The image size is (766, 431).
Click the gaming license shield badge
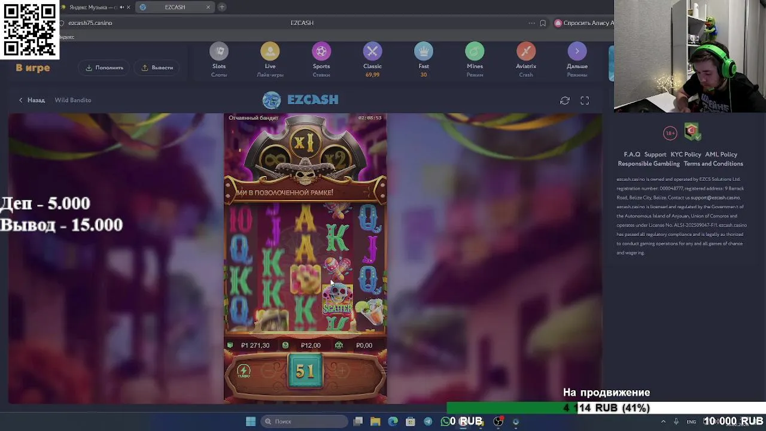692,132
